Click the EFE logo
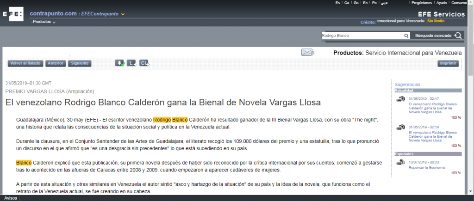The width and height of the screenshot is (474, 201). [x=12, y=13]
